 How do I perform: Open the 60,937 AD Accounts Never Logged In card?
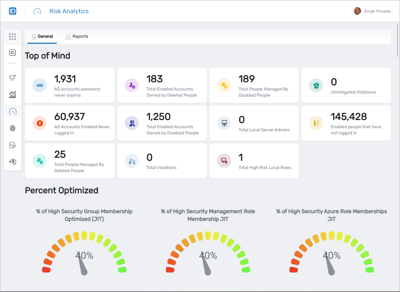(70, 123)
